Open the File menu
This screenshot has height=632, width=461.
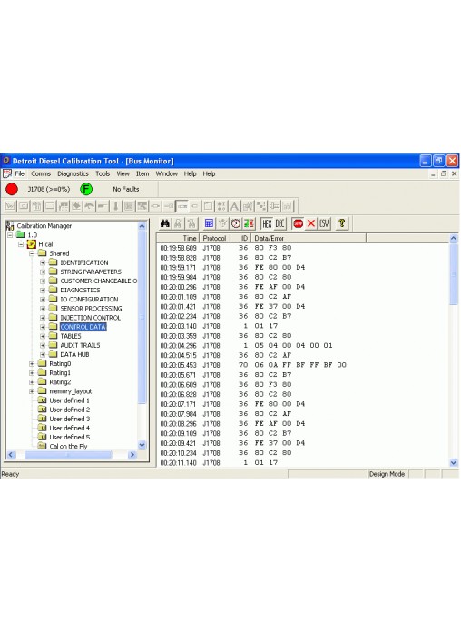pos(19,173)
